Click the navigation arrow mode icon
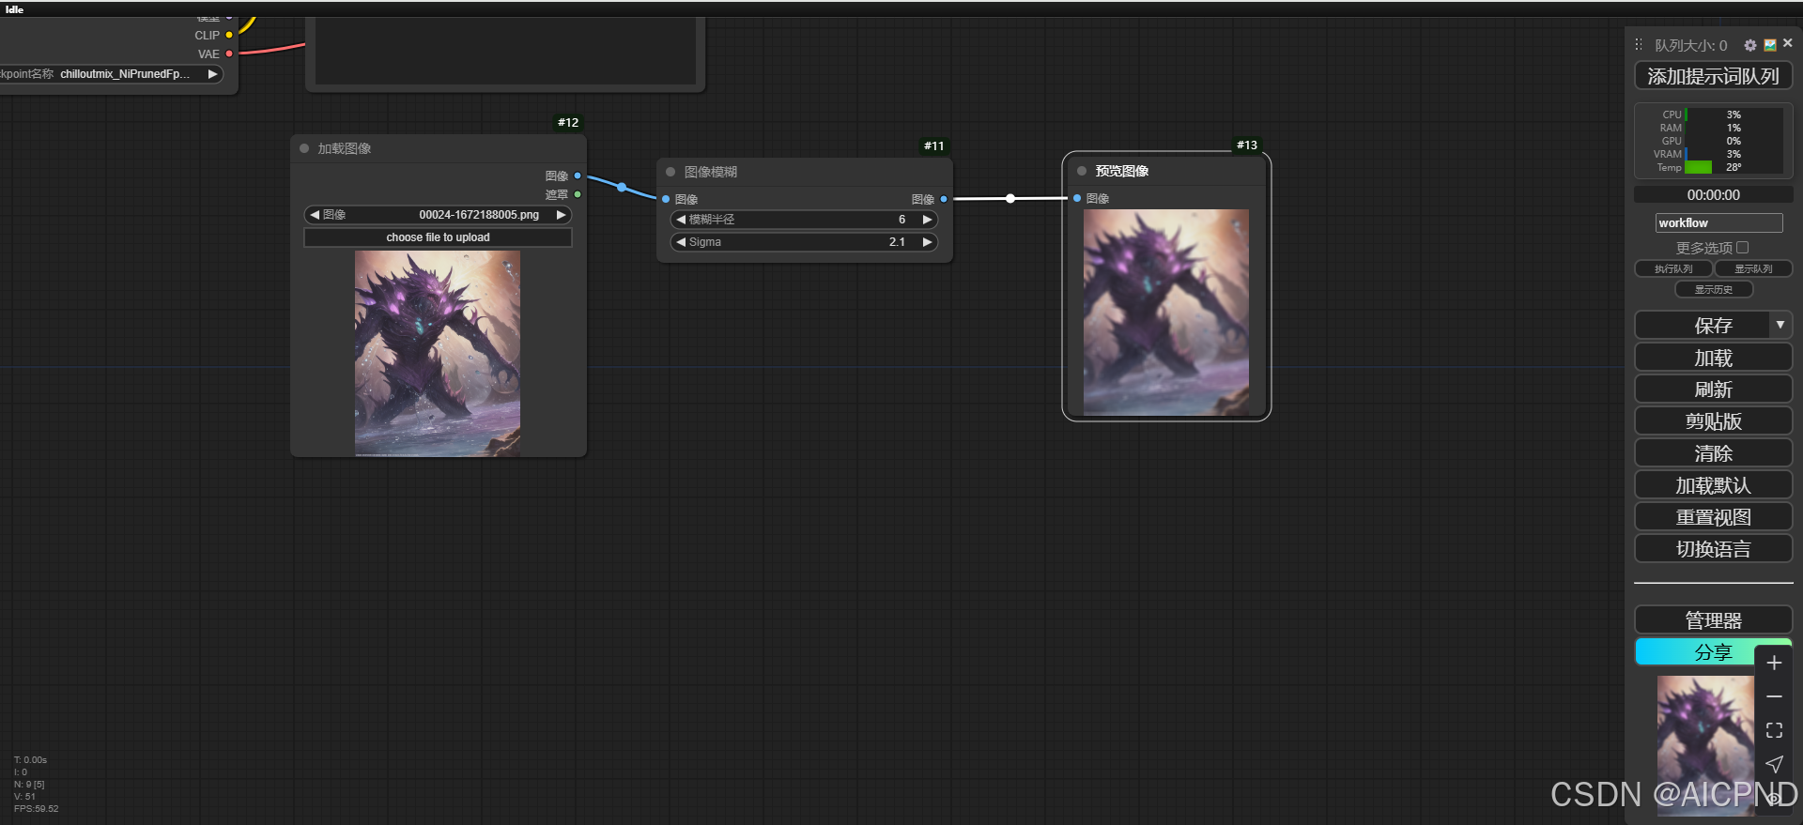Image resolution: width=1803 pixels, height=825 pixels. [x=1774, y=764]
